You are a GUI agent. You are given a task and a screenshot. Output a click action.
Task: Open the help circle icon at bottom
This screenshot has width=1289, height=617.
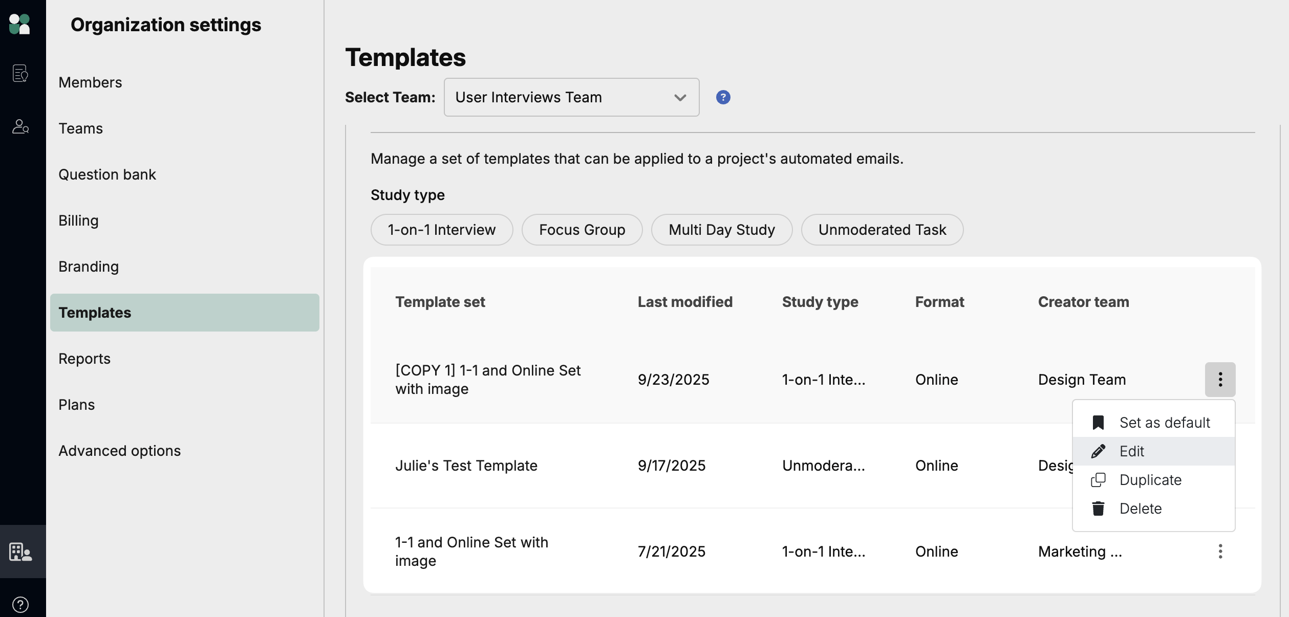(20, 604)
